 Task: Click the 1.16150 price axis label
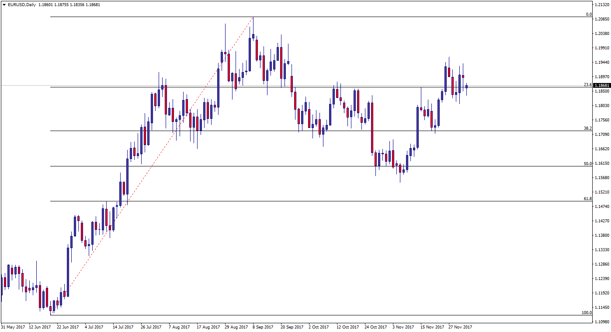point(601,163)
